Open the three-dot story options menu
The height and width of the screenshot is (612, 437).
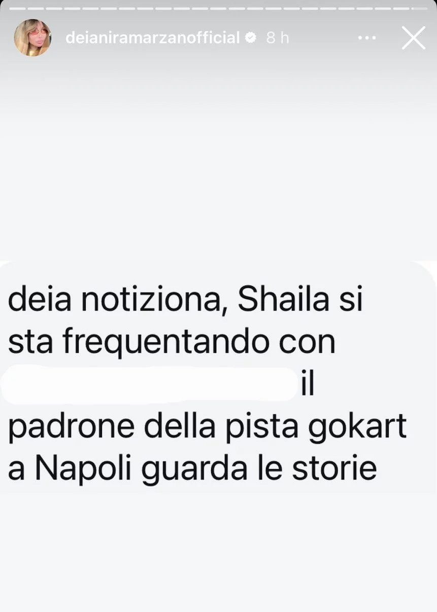coord(366,38)
